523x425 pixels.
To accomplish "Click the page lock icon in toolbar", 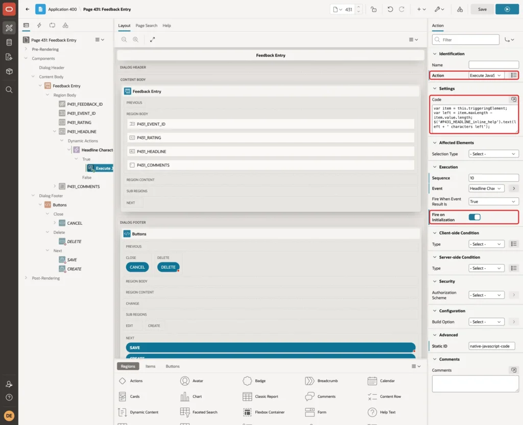I will tap(373, 9).
